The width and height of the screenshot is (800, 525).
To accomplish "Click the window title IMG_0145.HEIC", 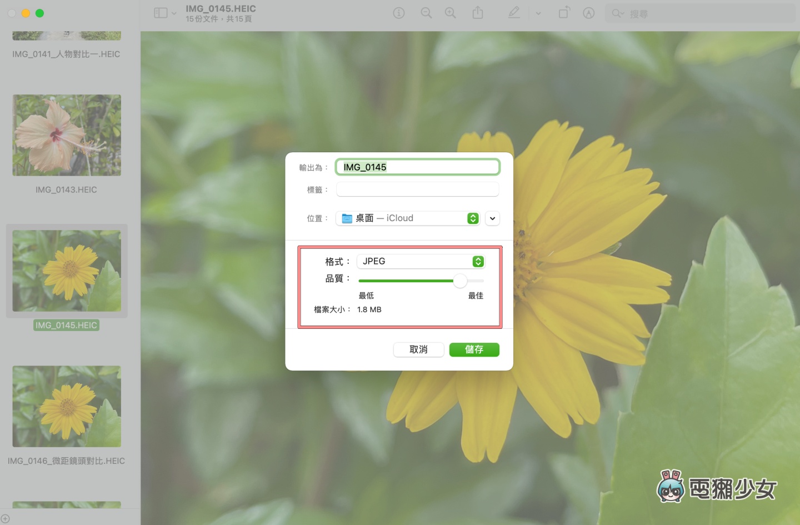I will pyautogui.click(x=221, y=8).
